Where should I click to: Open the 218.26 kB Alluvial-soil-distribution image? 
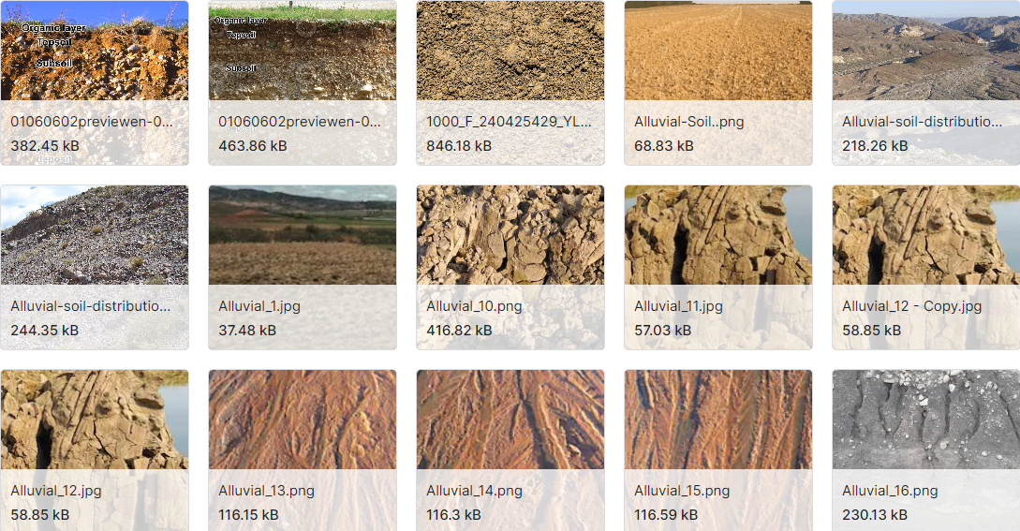pos(926,82)
